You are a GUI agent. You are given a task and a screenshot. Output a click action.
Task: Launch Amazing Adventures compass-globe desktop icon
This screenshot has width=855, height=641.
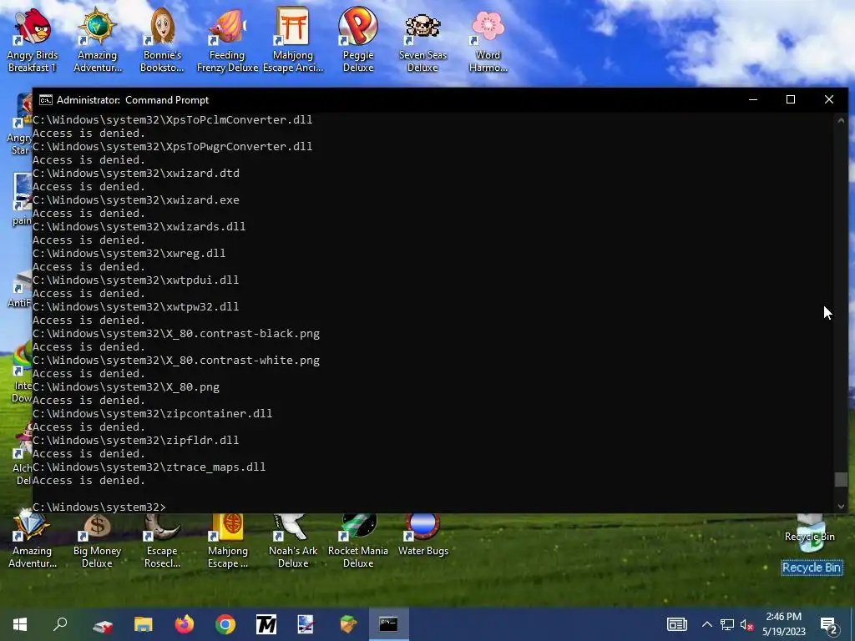click(97, 40)
